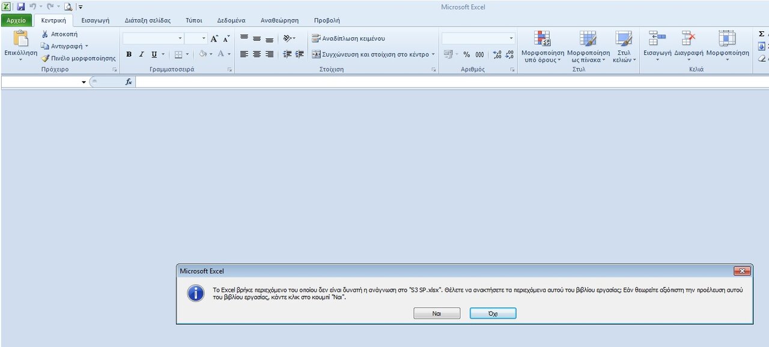Open the underline style dropdown arrow
769x347 pixels.
(163, 54)
